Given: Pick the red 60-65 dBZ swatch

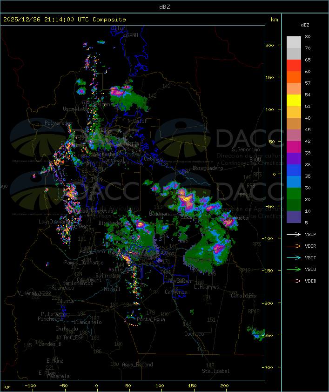Looking at the screenshot, I should point(294,66).
